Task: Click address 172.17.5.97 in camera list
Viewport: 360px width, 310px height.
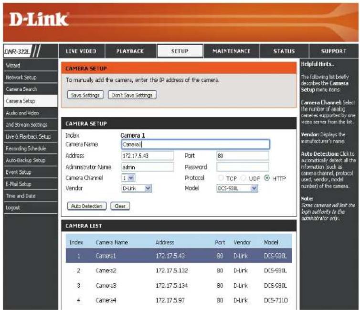Action: tap(170, 300)
